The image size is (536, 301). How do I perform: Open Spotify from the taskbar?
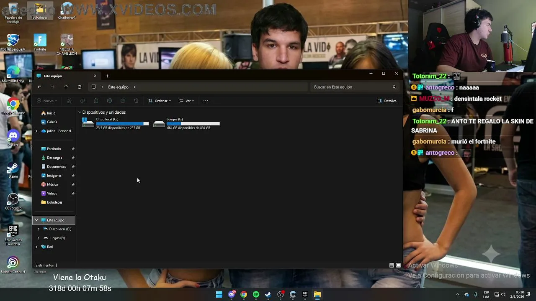256,294
